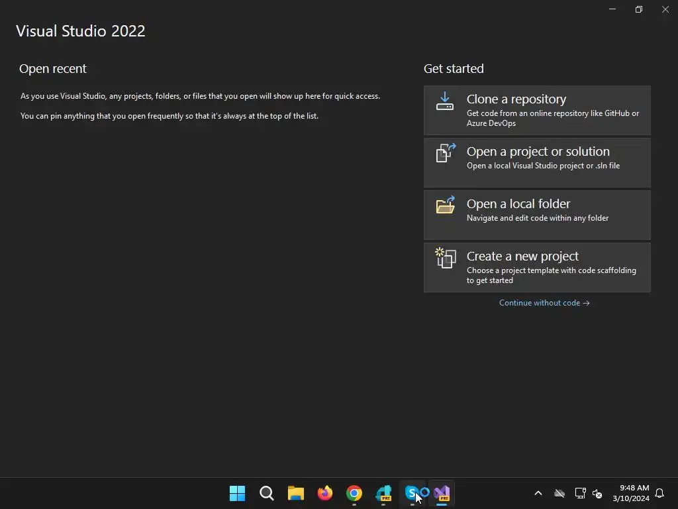Click the Continue without code link
This screenshot has width=678, height=509.
(x=544, y=303)
